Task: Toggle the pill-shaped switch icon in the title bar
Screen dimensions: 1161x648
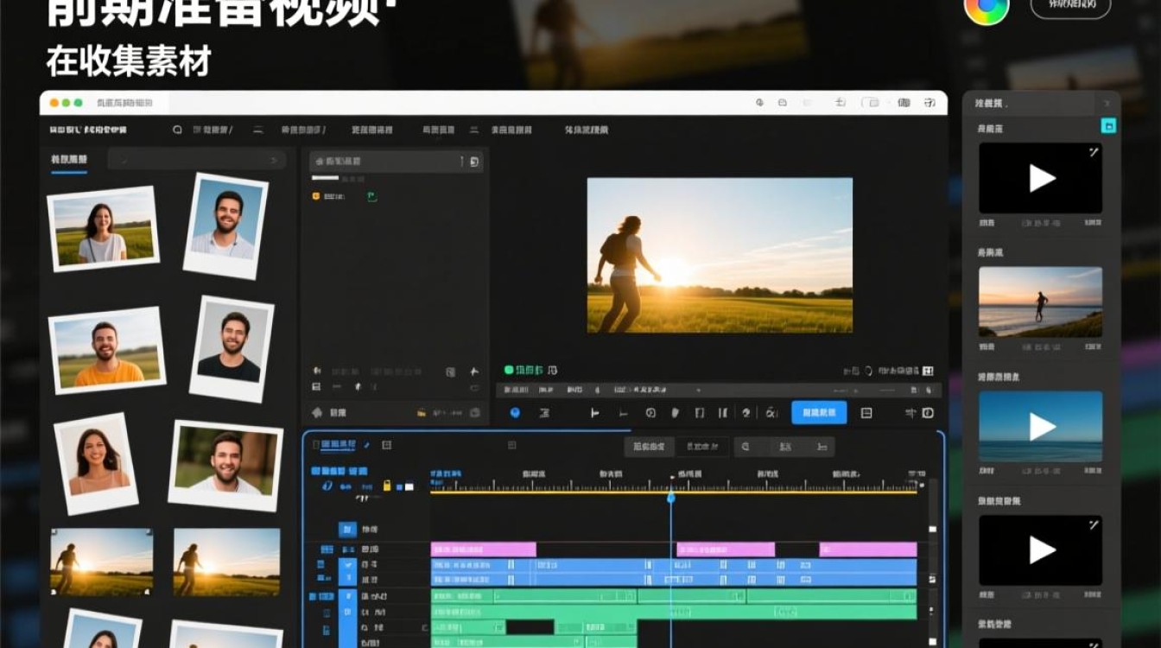Action: coord(871,103)
